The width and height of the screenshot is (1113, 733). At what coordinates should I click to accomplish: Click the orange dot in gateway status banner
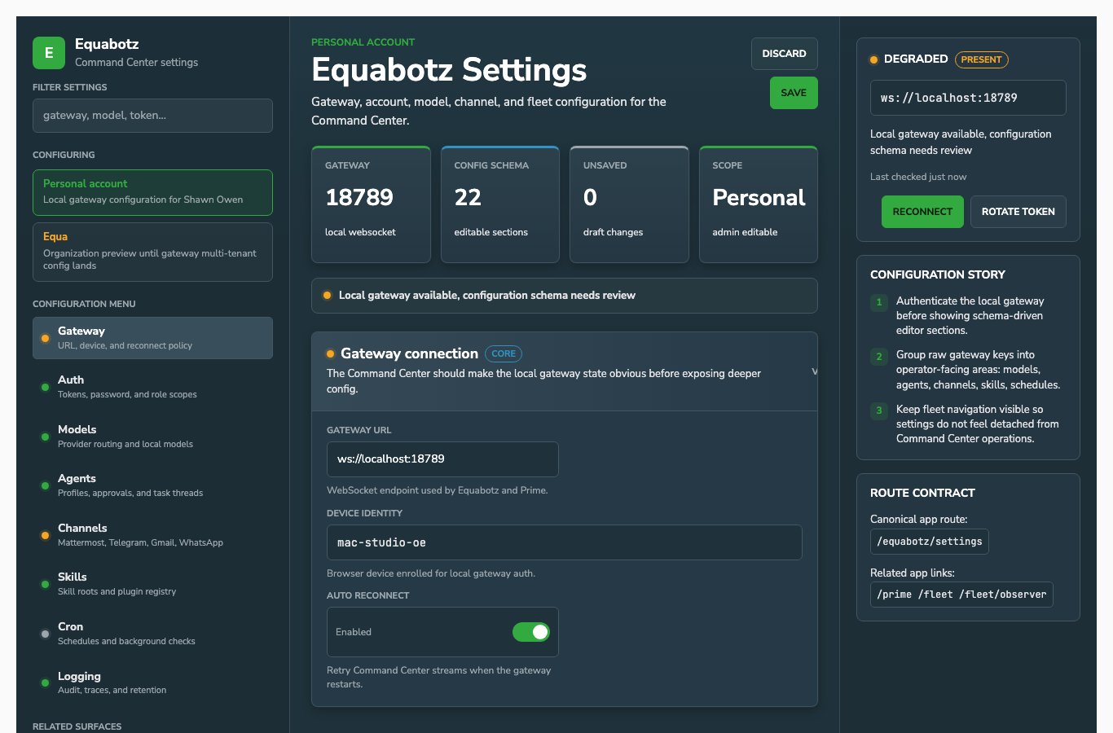click(x=327, y=296)
